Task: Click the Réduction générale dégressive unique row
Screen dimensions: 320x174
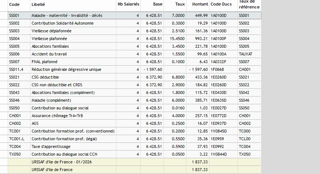Action: tap(66, 70)
